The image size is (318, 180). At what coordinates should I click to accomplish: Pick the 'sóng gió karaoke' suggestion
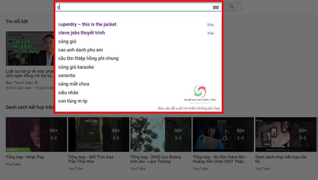(x=76, y=67)
